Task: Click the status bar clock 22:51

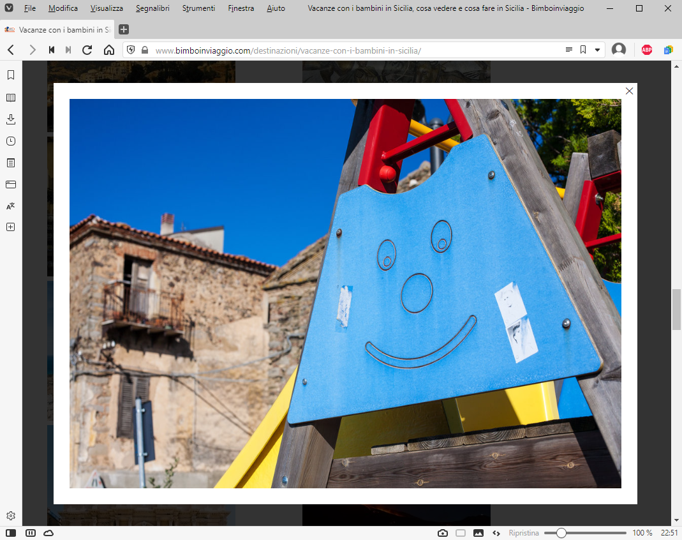Action: pyautogui.click(x=669, y=533)
